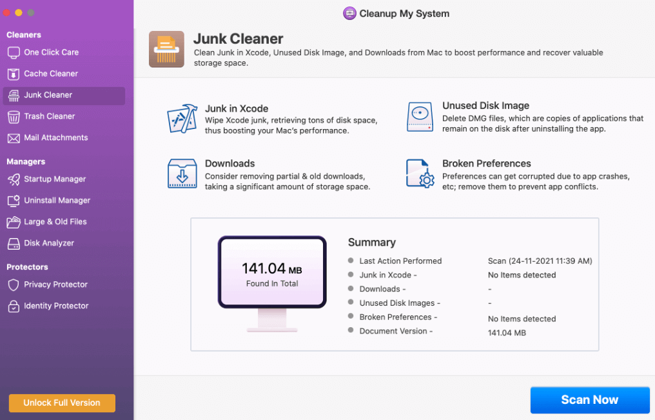655x420 pixels.
Task: Click '141.04 MB' Document Version value
Action: pyautogui.click(x=507, y=333)
